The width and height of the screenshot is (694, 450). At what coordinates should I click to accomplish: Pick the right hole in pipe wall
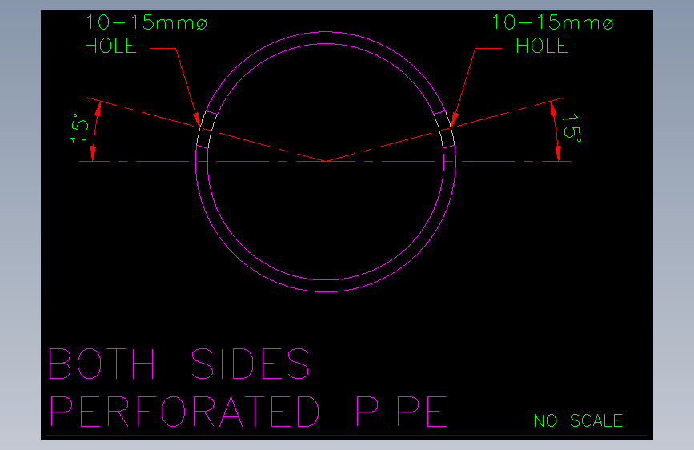coord(444,130)
